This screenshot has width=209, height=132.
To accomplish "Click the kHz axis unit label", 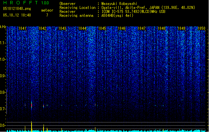I will tap(3, 27).
